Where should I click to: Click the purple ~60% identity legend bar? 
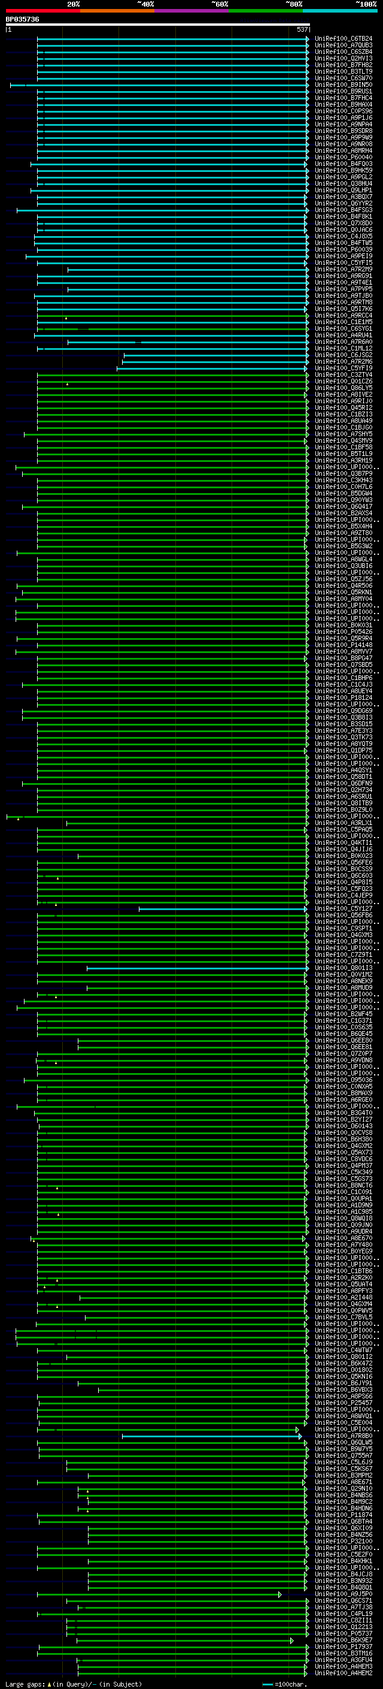coord(192,11)
